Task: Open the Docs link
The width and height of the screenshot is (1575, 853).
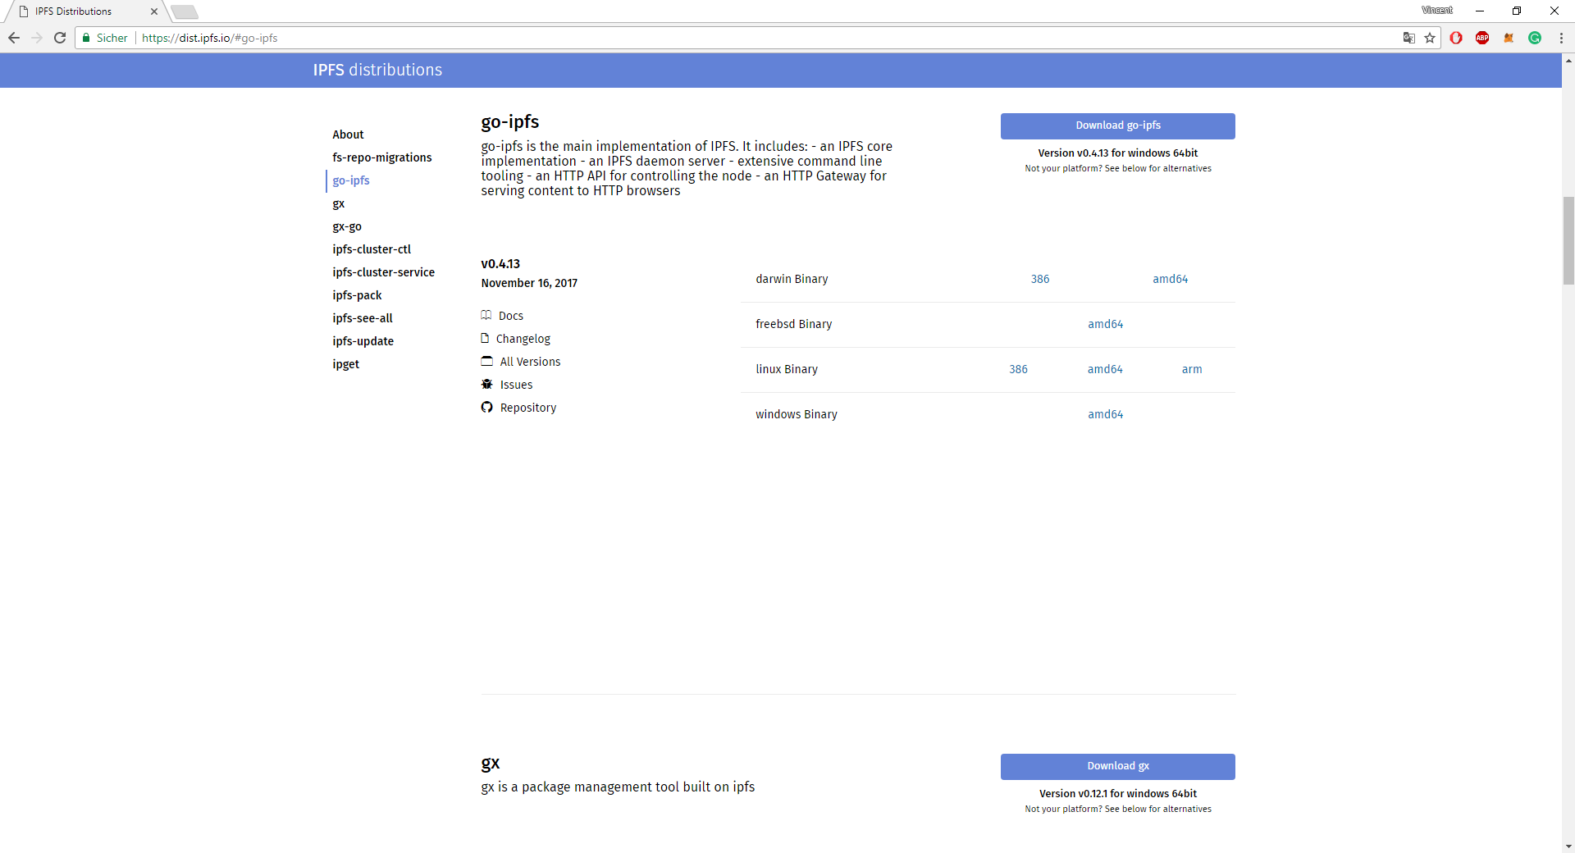Action: point(511,316)
